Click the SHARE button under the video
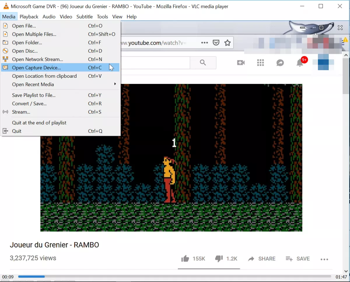 pyautogui.click(x=262, y=259)
